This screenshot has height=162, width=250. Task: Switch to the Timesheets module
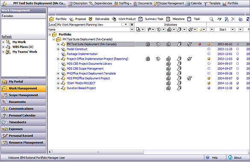[24, 122]
